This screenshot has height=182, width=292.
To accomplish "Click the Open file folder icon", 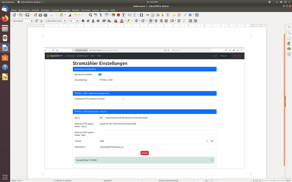I will tap(21, 15).
